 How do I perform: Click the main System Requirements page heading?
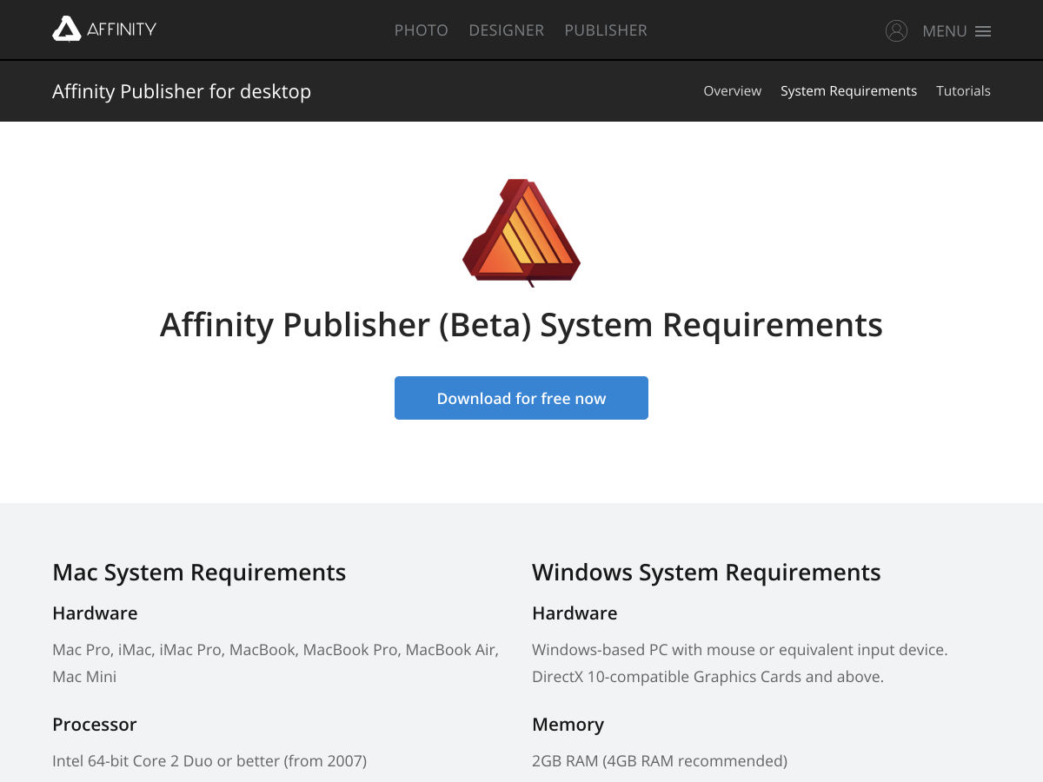click(x=521, y=325)
